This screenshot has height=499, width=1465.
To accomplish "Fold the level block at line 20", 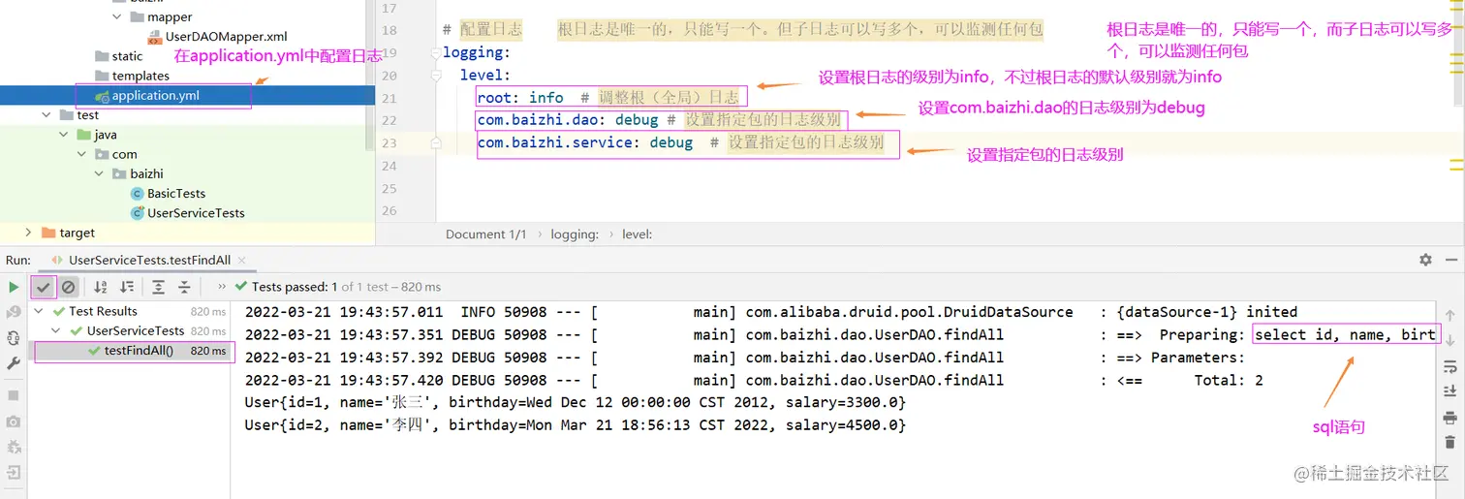I will pyautogui.click(x=436, y=76).
